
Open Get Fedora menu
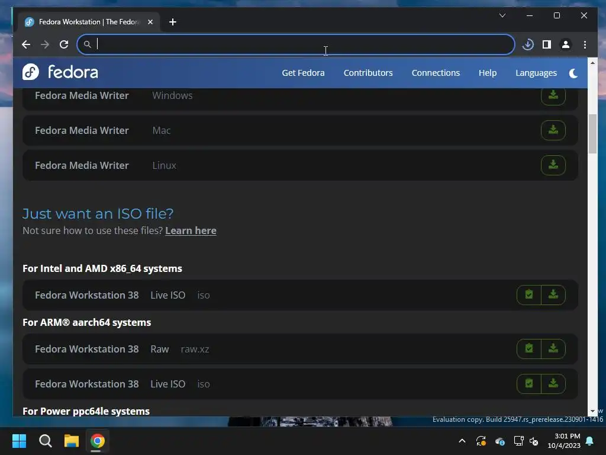[x=303, y=73]
